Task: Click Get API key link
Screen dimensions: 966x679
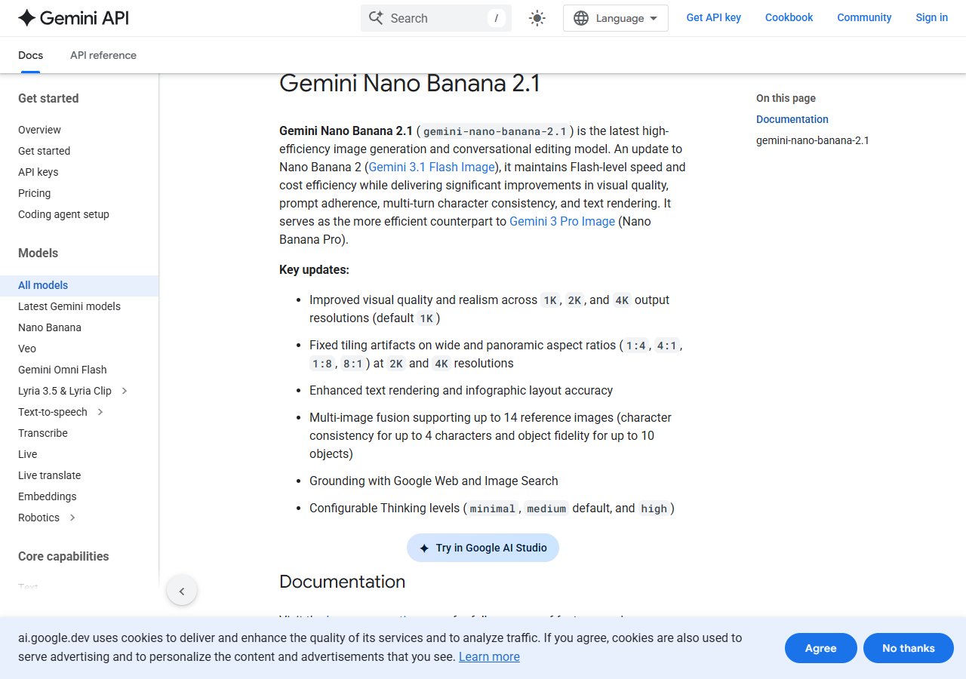Action: click(713, 17)
